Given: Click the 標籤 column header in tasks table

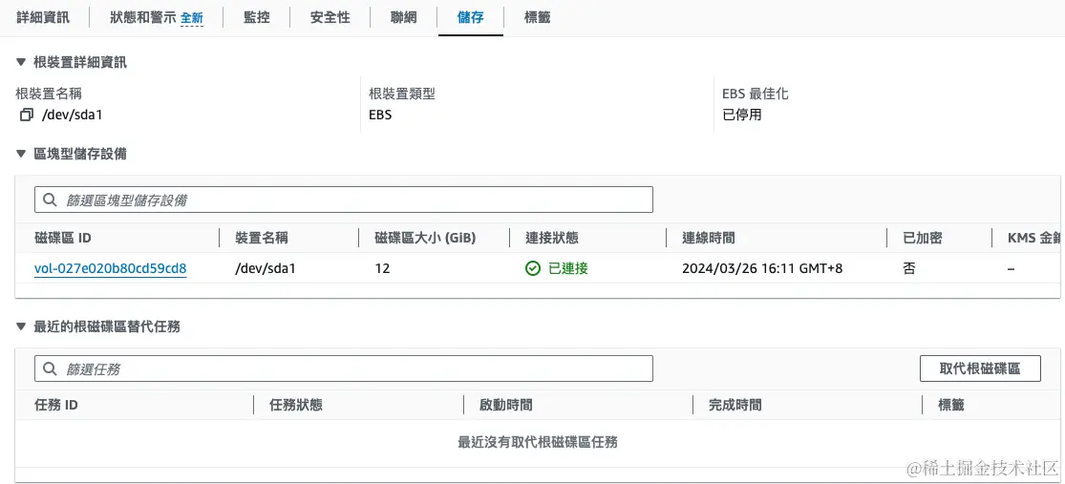Looking at the screenshot, I should (951, 406).
